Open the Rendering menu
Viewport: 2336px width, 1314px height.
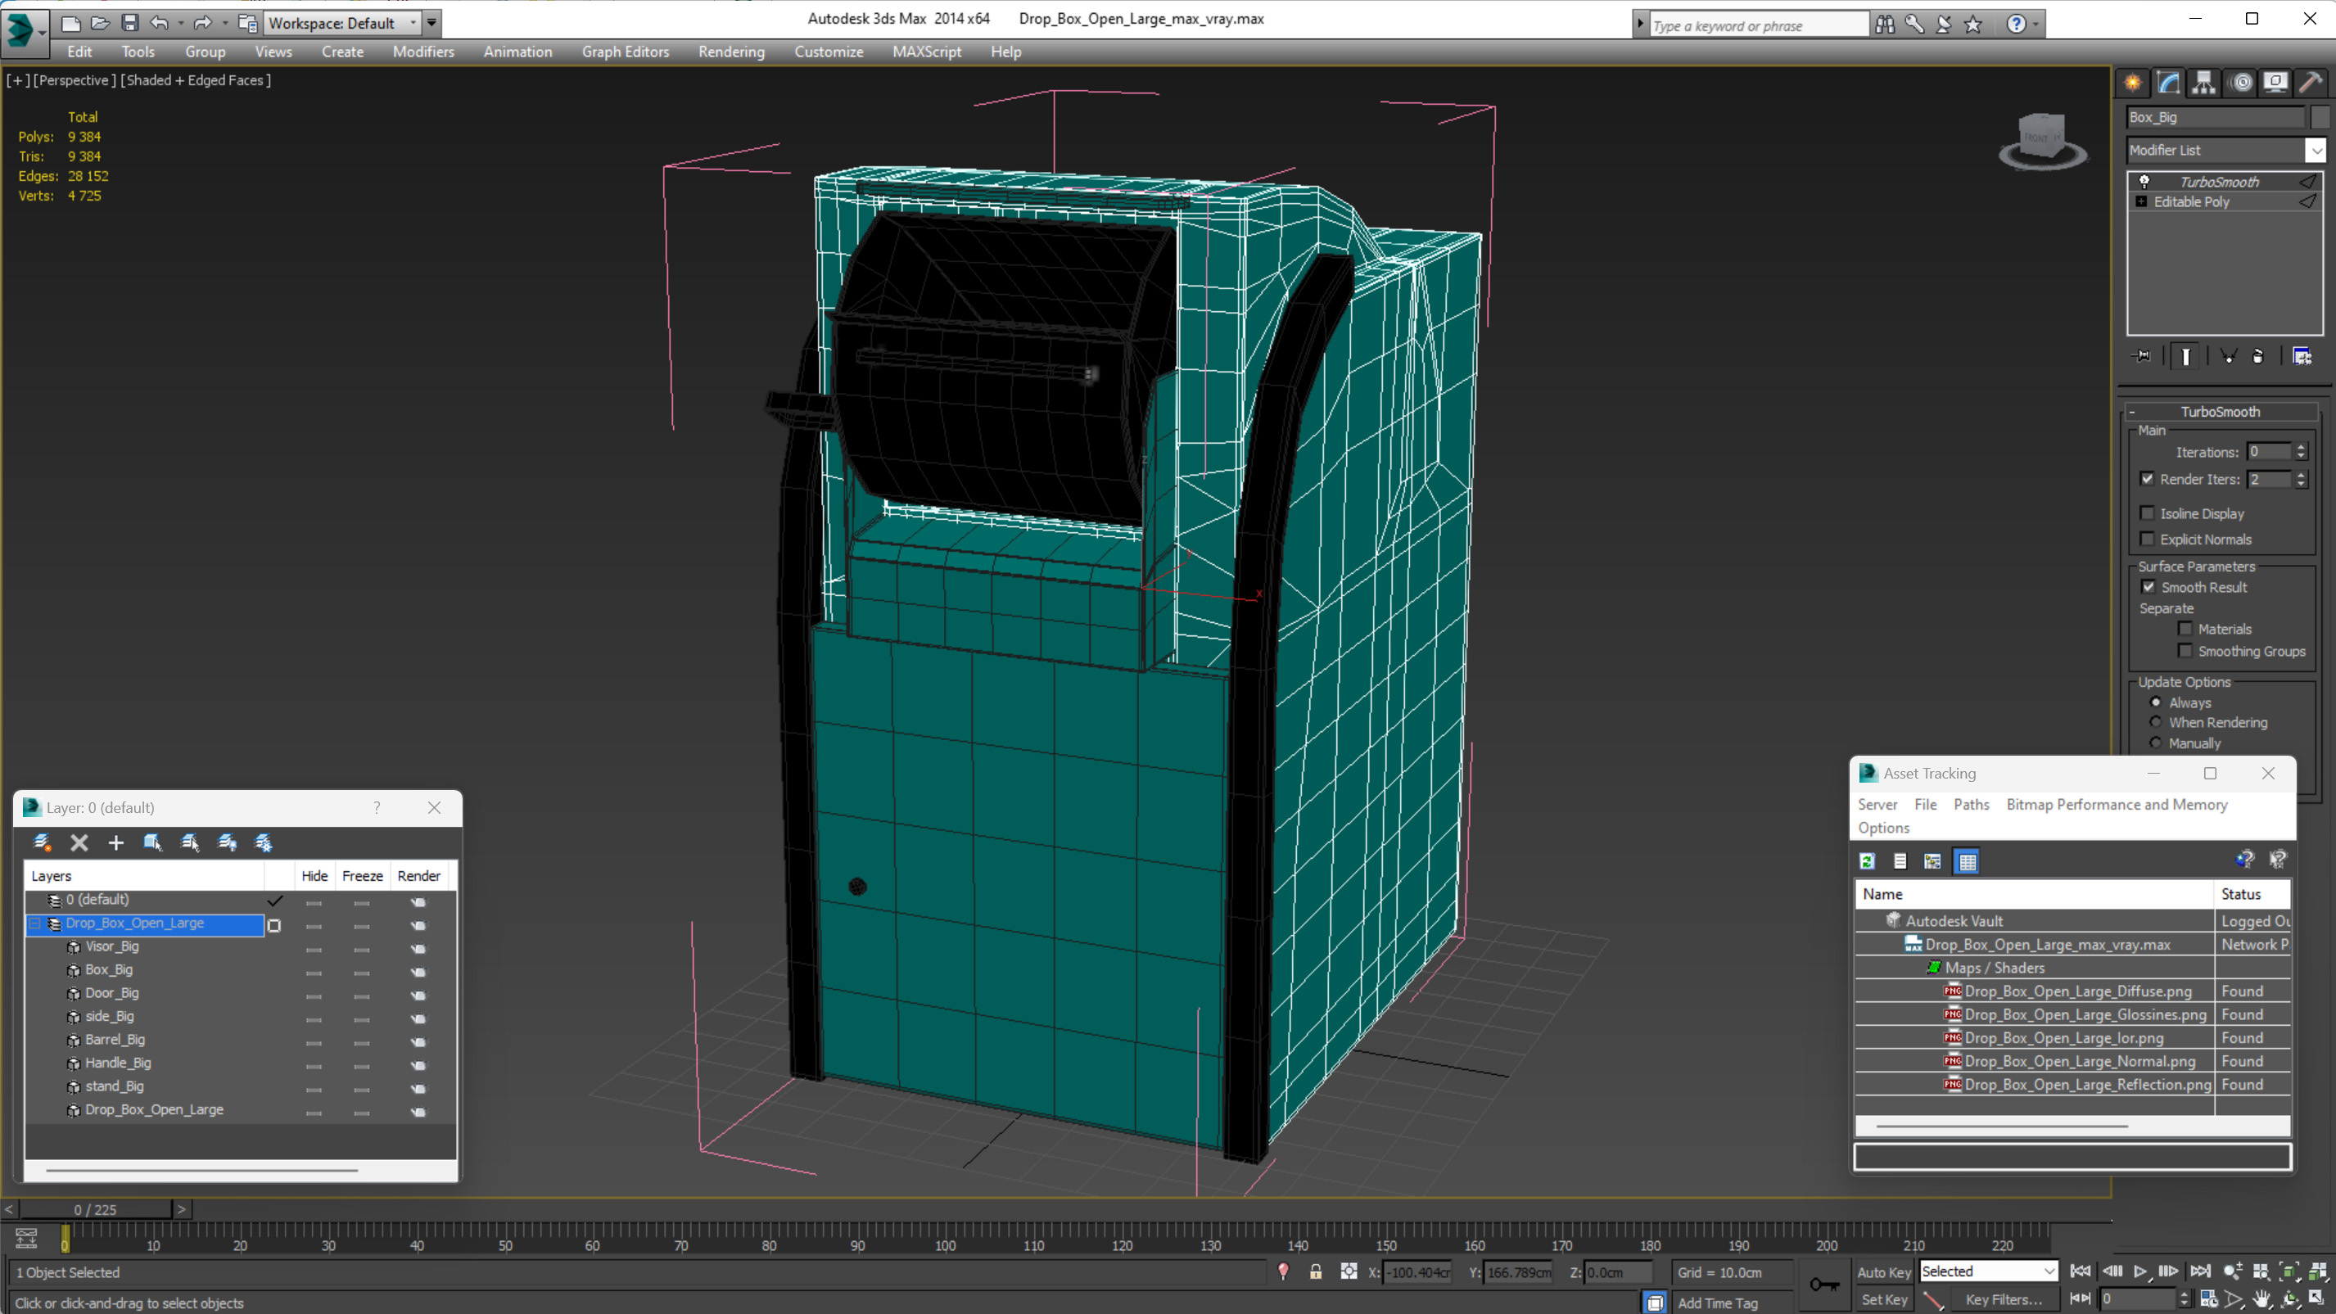(x=731, y=52)
